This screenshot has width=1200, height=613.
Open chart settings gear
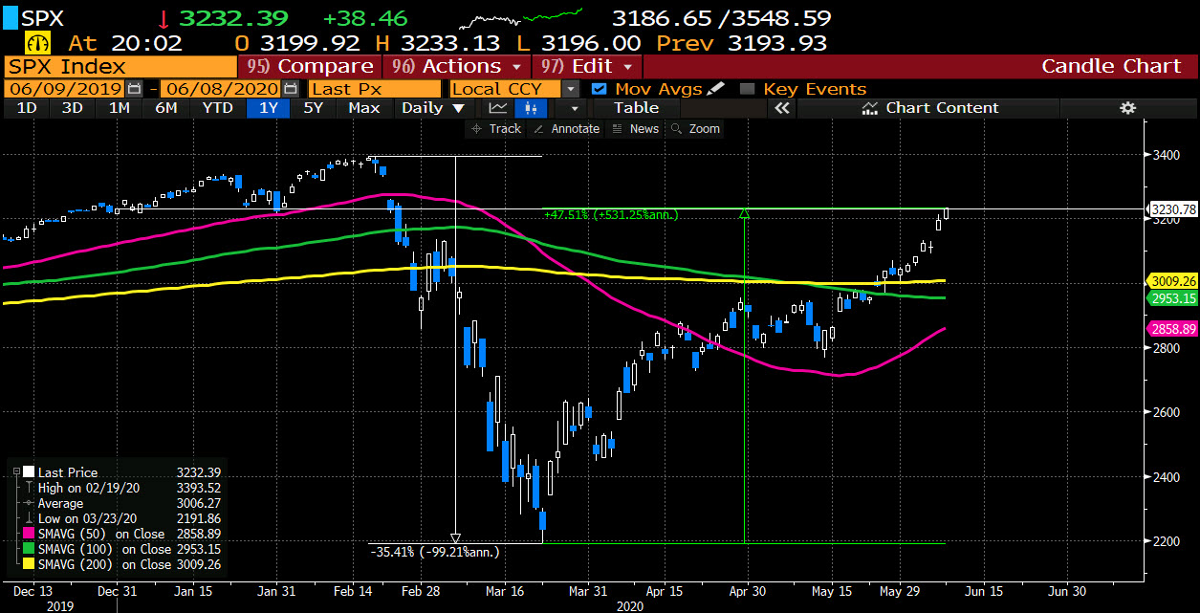pos(1128,108)
